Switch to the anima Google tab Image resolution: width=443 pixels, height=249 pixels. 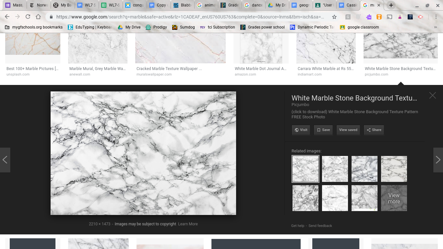(x=207, y=5)
